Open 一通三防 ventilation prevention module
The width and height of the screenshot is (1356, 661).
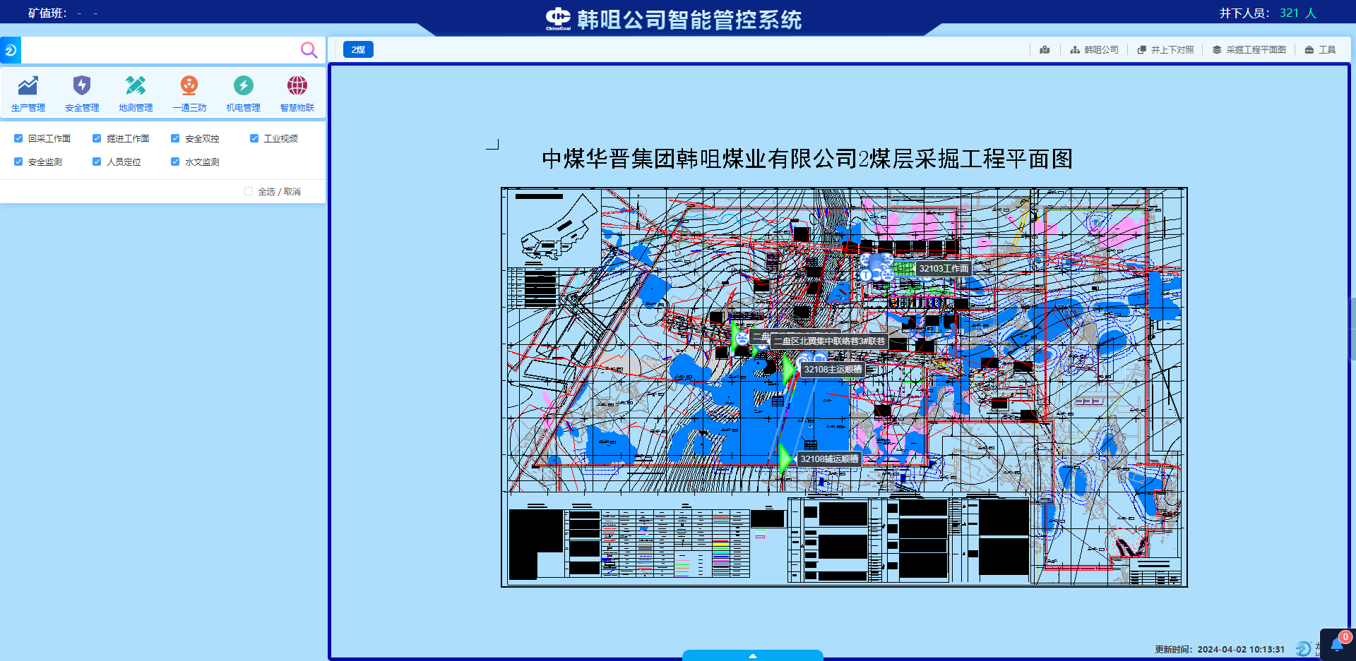[x=189, y=93]
